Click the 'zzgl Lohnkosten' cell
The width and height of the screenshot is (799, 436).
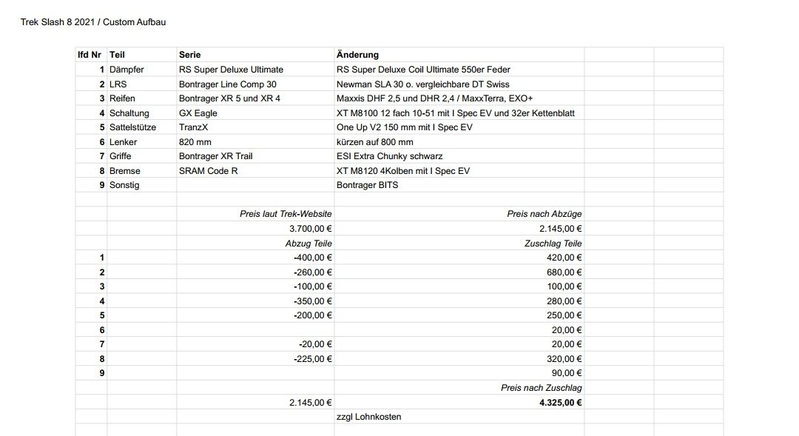click(x=369, y=417)
